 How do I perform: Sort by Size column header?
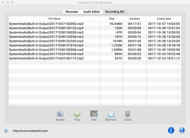click(x=112, y=19)
